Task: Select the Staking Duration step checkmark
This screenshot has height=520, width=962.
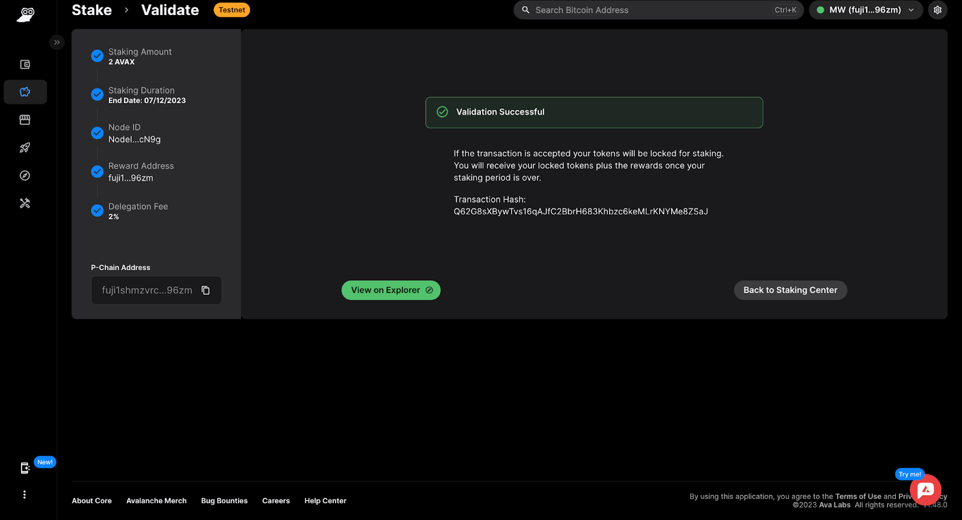Action: click(97, 94)
